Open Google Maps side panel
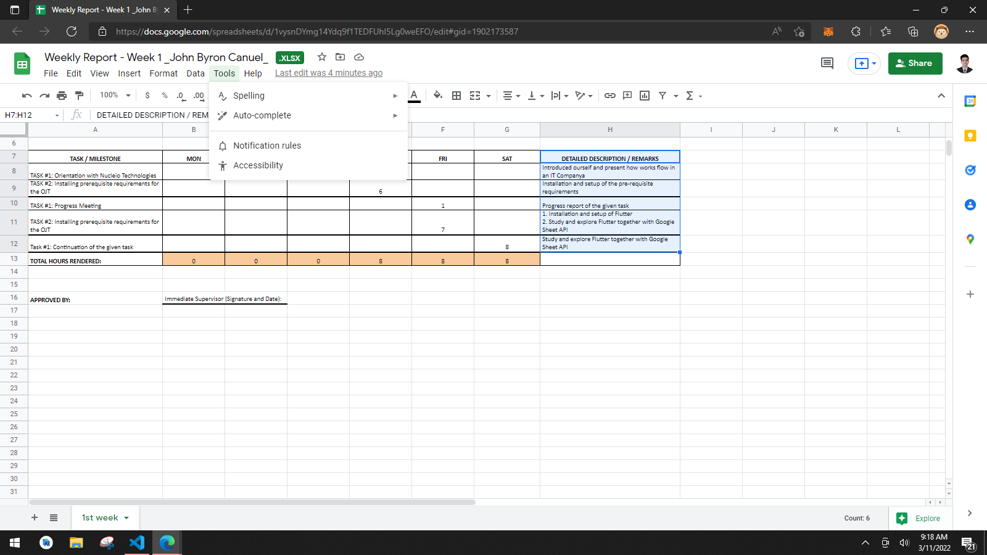 tap(970, 239)
